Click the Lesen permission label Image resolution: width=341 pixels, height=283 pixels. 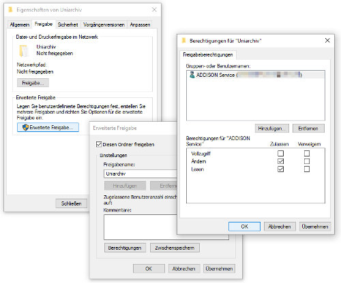click(x=197, y=169)
